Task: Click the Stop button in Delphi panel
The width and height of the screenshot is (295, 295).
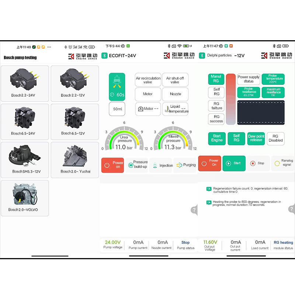Action: (258, 163)
